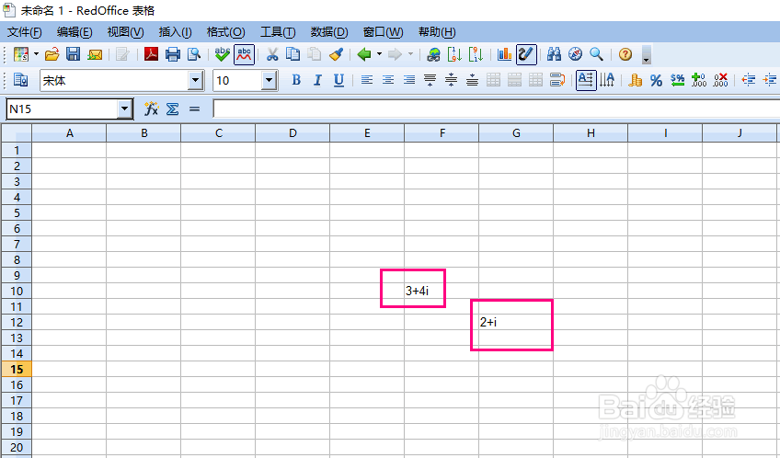This screenshot has height=458, width=780.
Task: Align cell text left
Action: 367,80
